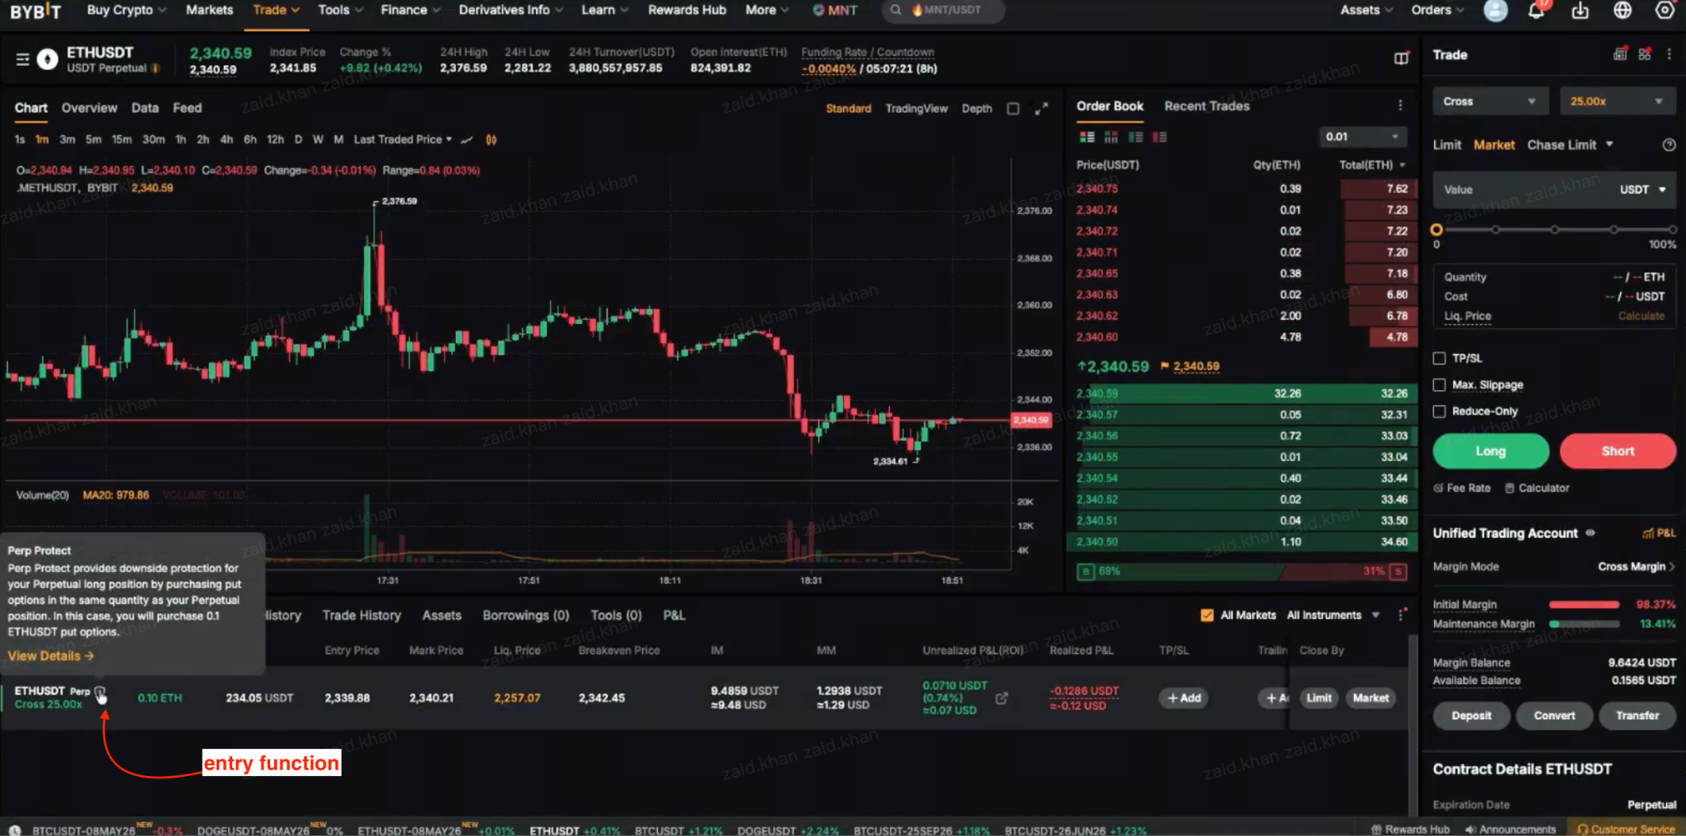The width and height of the screenshot is (1686, 836).
Task: Open the 0.01 order book precision dropdown
Action: pyautogui.click(x=1362, y=137)
